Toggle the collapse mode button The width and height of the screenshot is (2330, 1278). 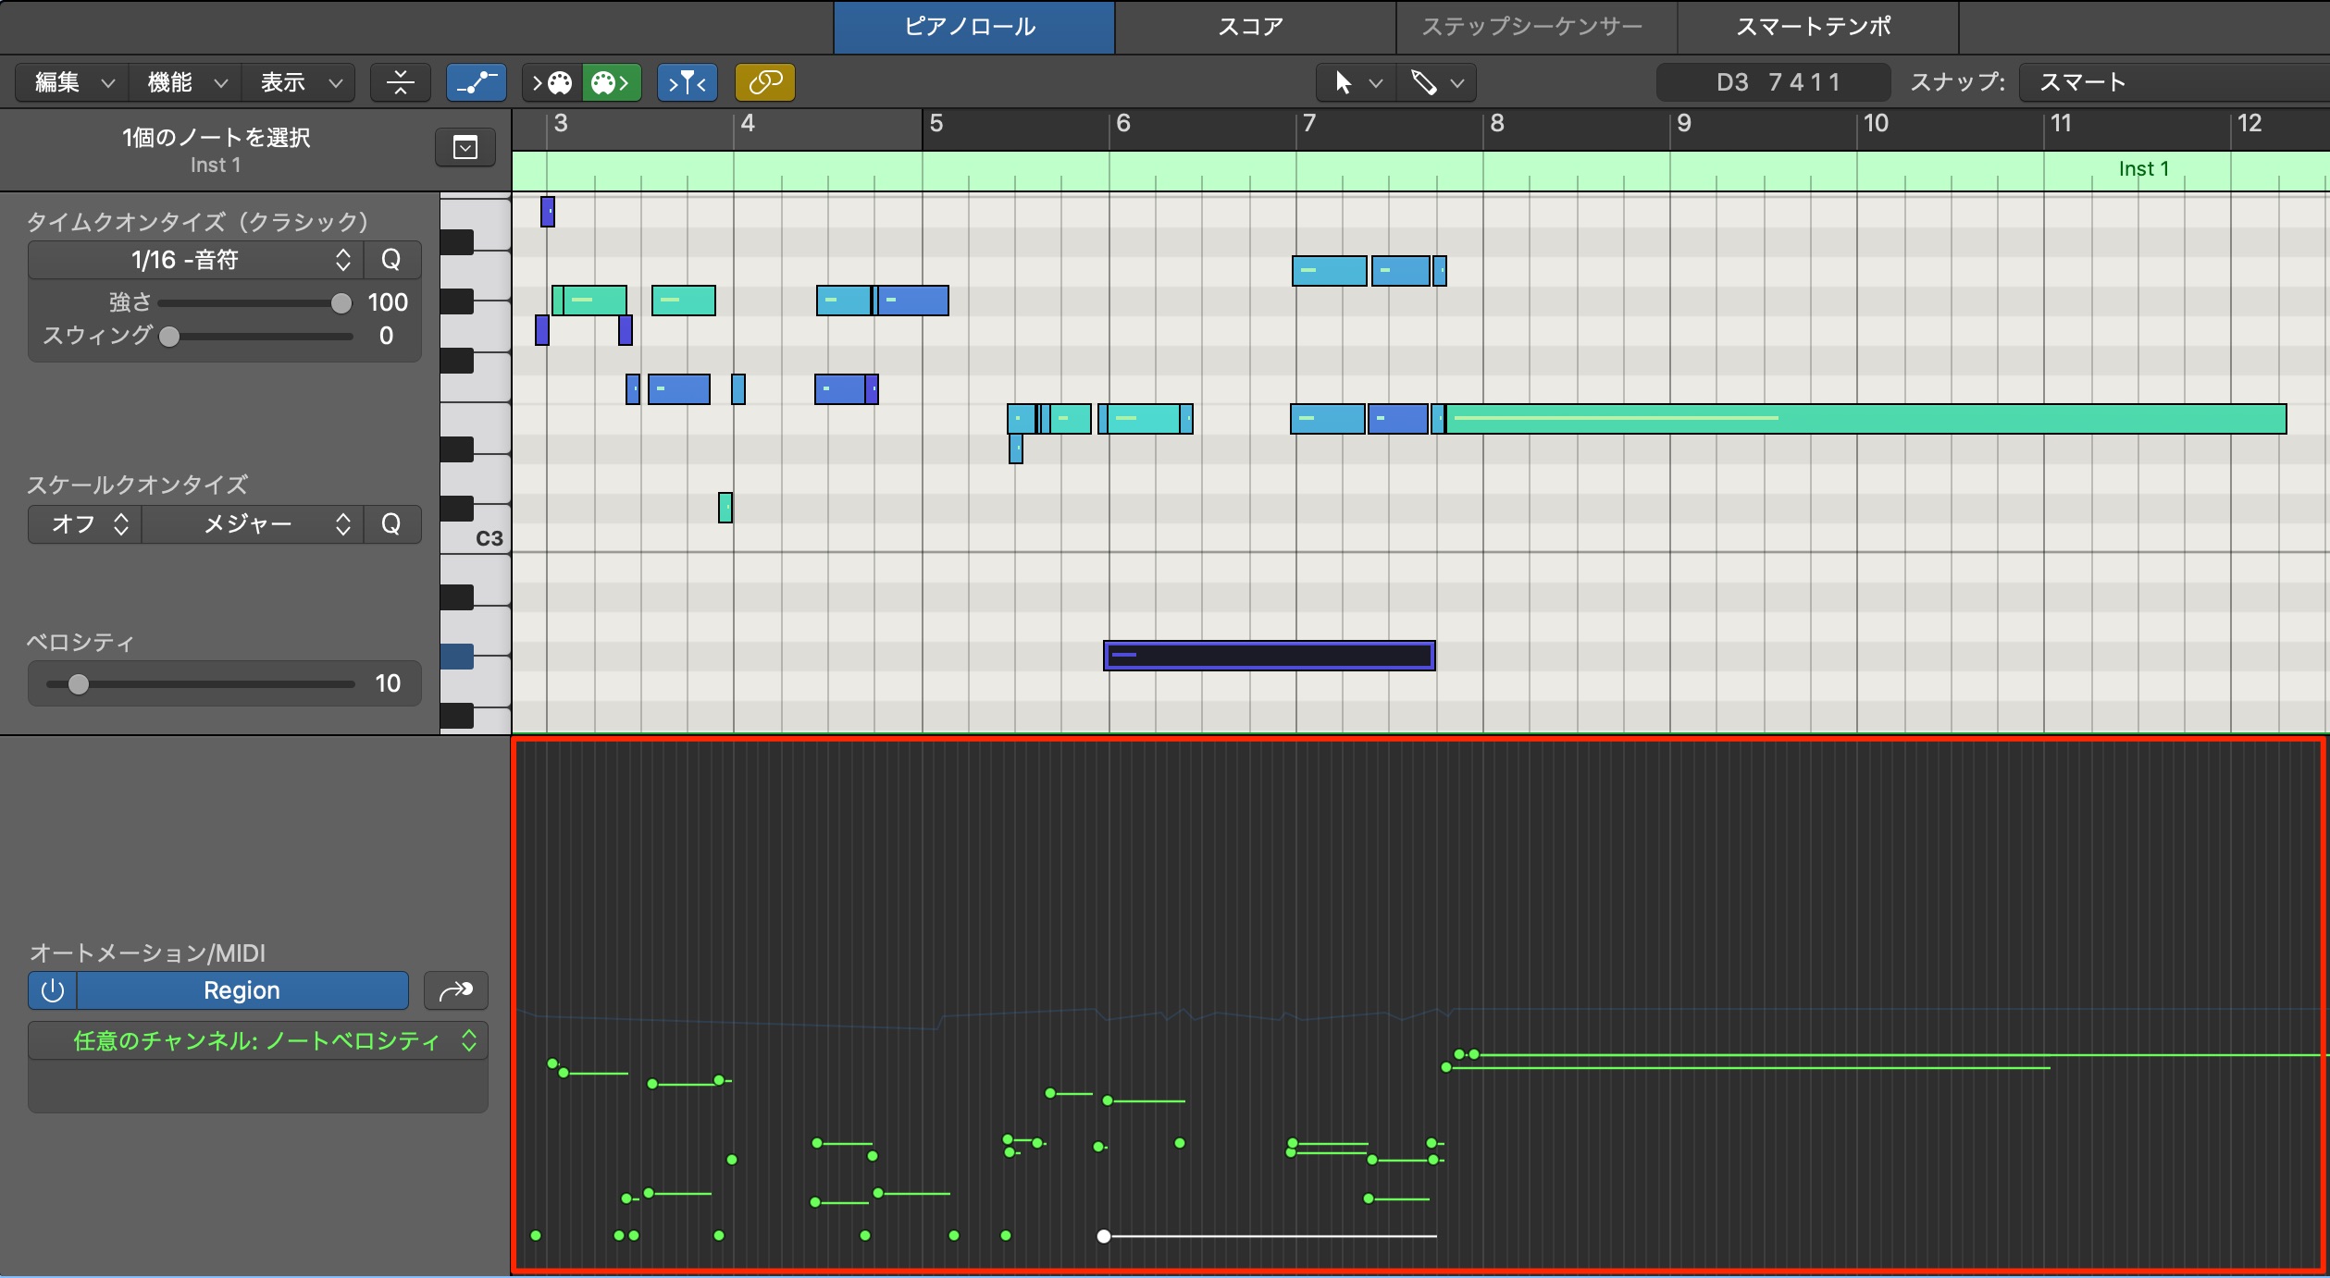[400, 82]
